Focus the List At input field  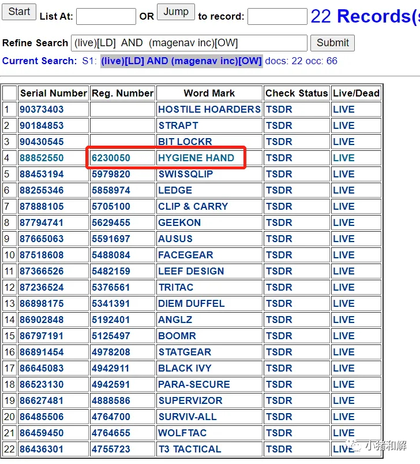coord(106,17)
